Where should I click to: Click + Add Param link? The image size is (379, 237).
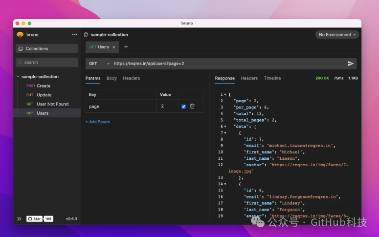pos(97,122)
